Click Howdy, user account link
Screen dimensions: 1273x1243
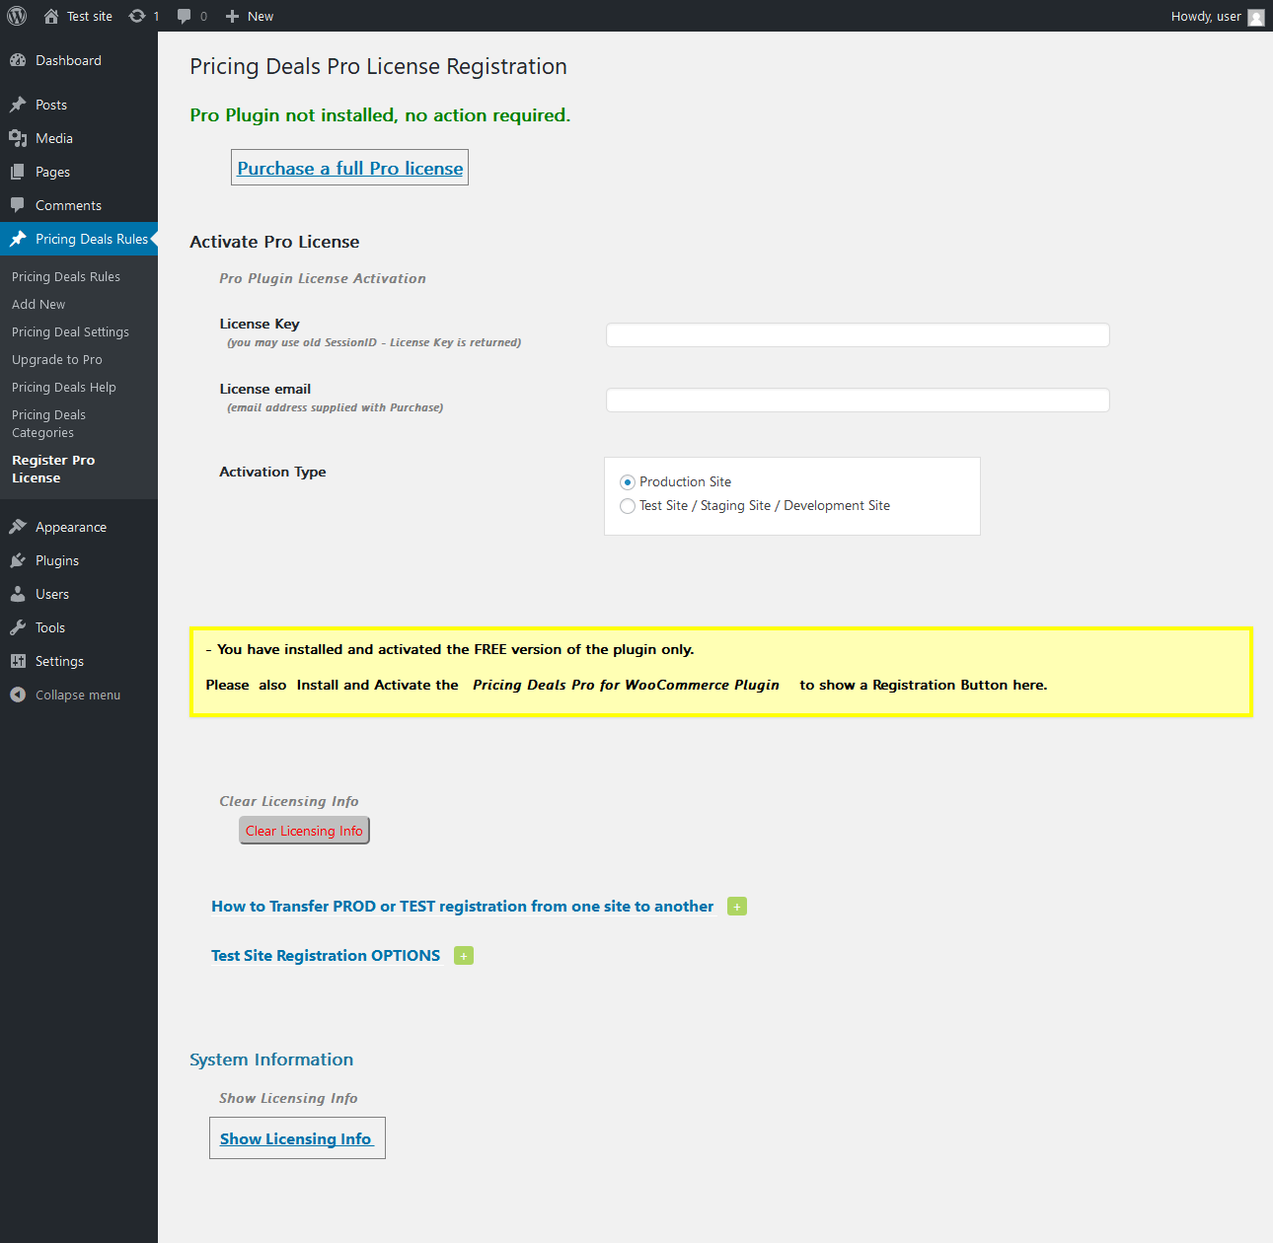(x=1206, y=16)
